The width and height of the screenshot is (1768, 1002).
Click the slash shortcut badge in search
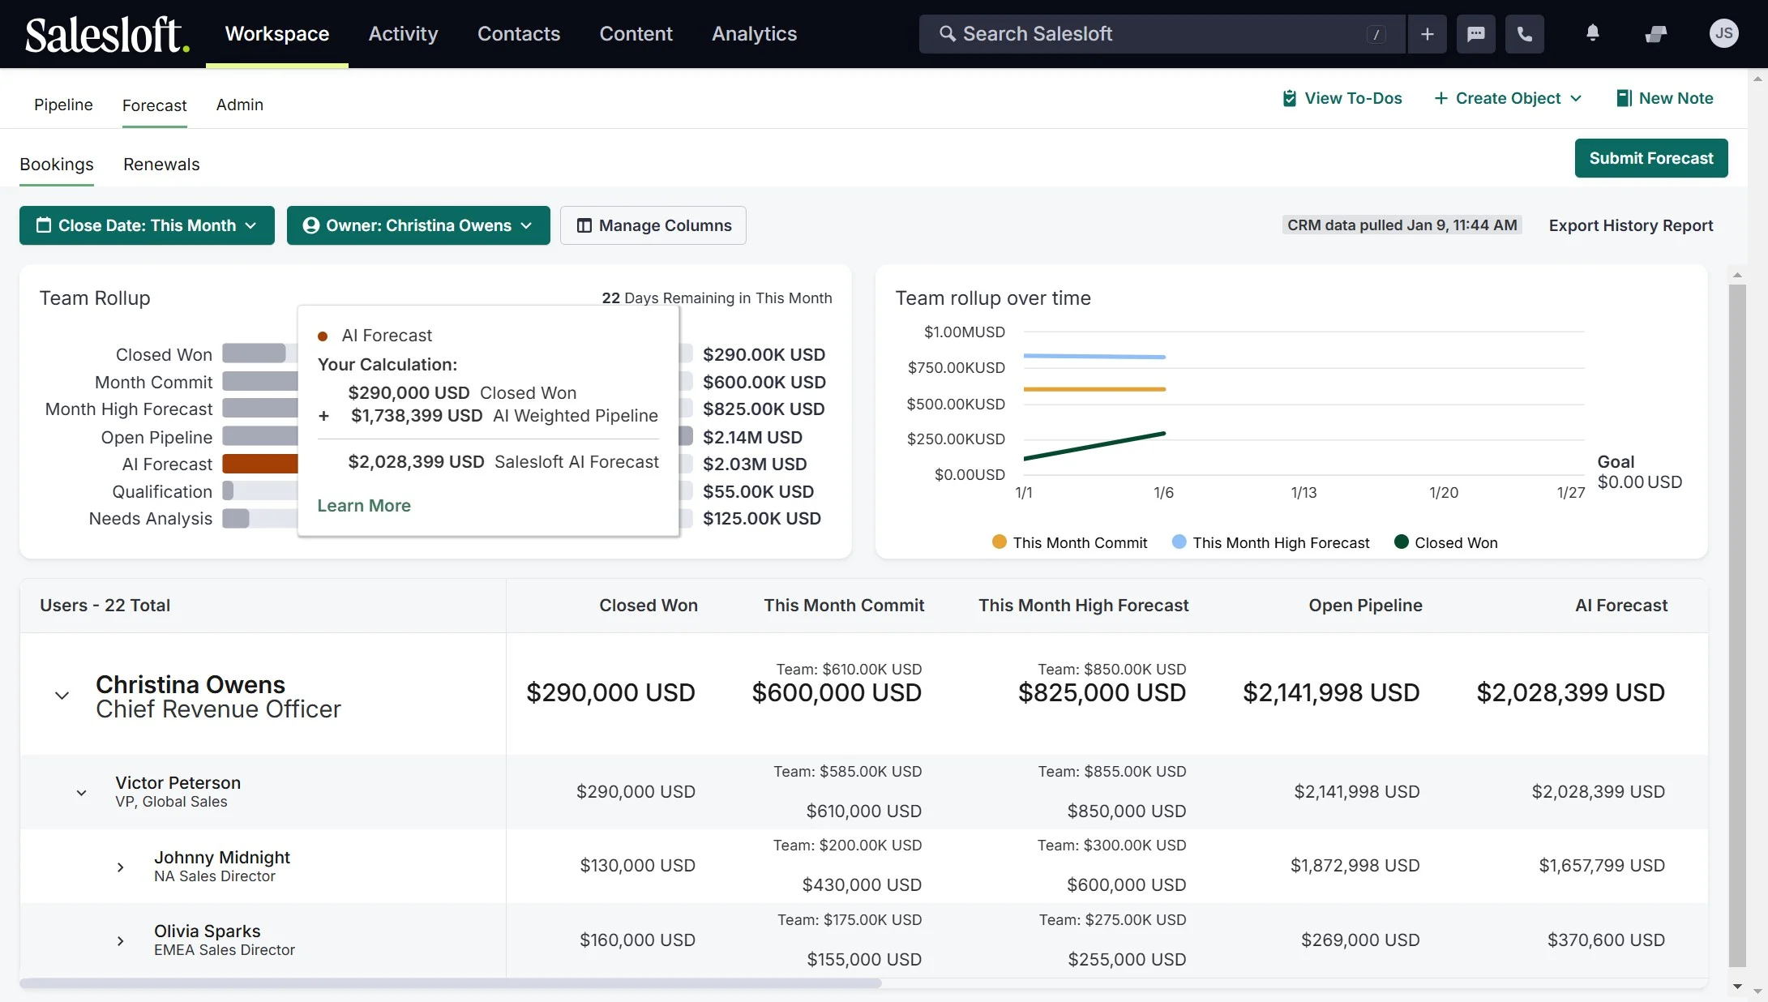click(x=1376, y=34)
